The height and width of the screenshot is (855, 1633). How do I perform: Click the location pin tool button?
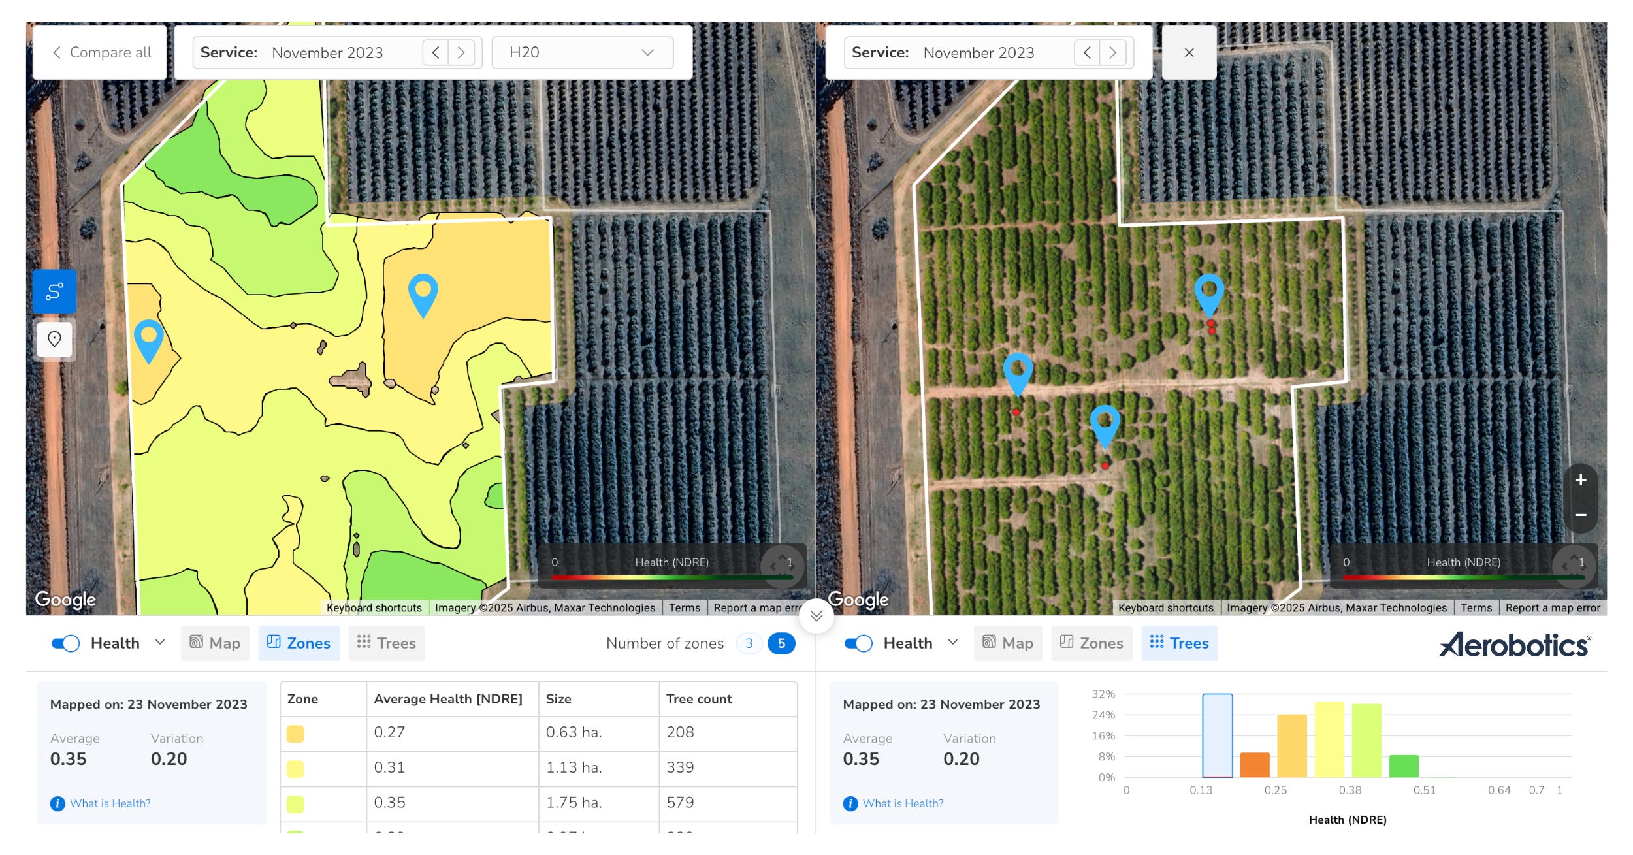54,339
